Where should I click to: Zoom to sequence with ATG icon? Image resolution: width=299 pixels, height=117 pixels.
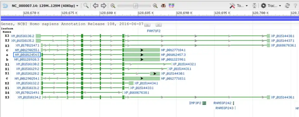click(163, 6)
